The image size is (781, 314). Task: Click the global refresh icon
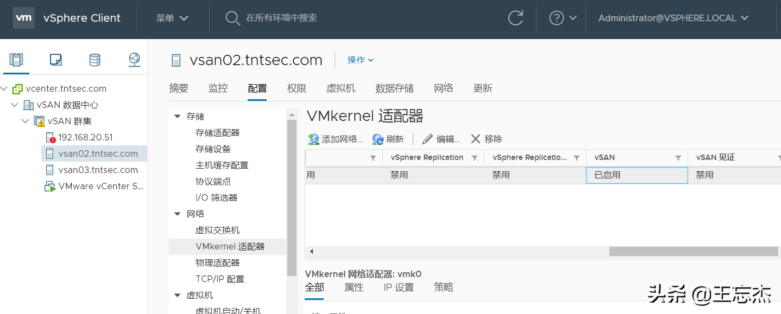[515, 18]
